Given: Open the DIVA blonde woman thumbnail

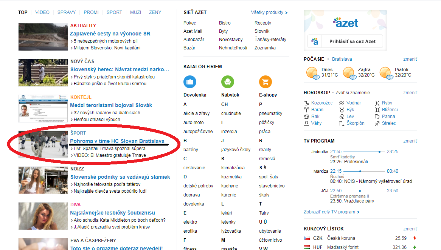Looking at the screenshot, I should [x=43, y=216].
